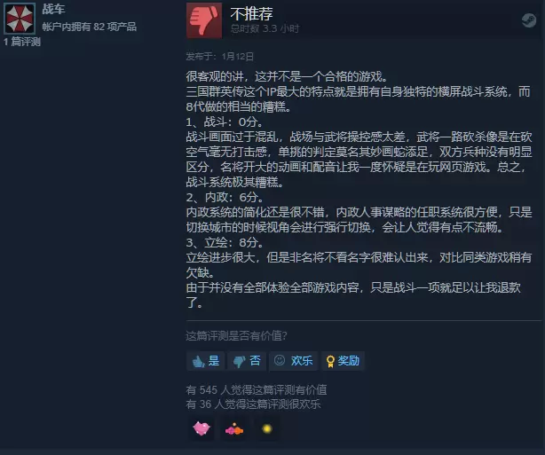
Task: Click the yellow glowing award icon
Action: tap(267, 429)
